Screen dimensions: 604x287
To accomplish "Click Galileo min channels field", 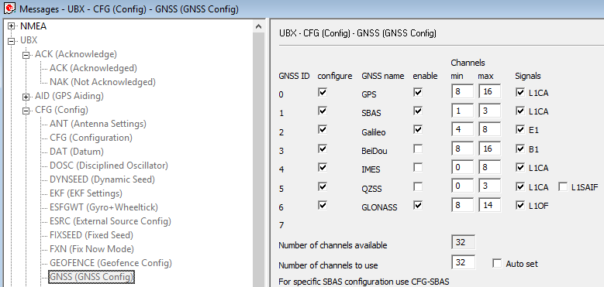I will (462, 129).
